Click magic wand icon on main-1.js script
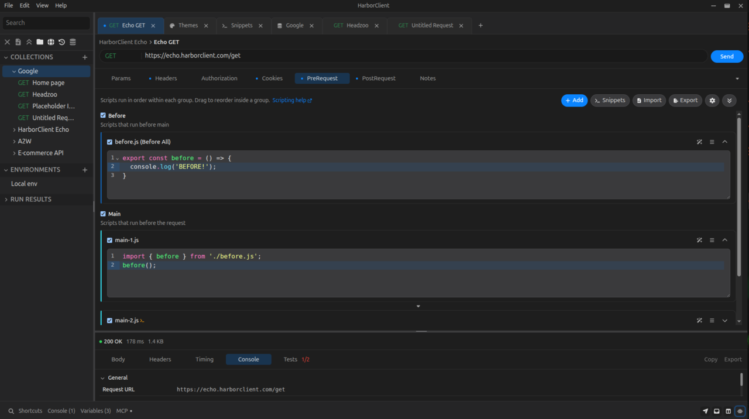Screen dimensions: 749x419 point(699,241)
